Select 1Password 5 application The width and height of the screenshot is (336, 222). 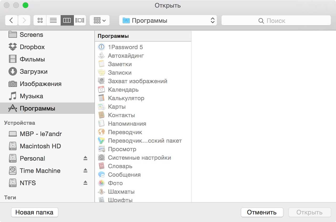click(125, 47)
